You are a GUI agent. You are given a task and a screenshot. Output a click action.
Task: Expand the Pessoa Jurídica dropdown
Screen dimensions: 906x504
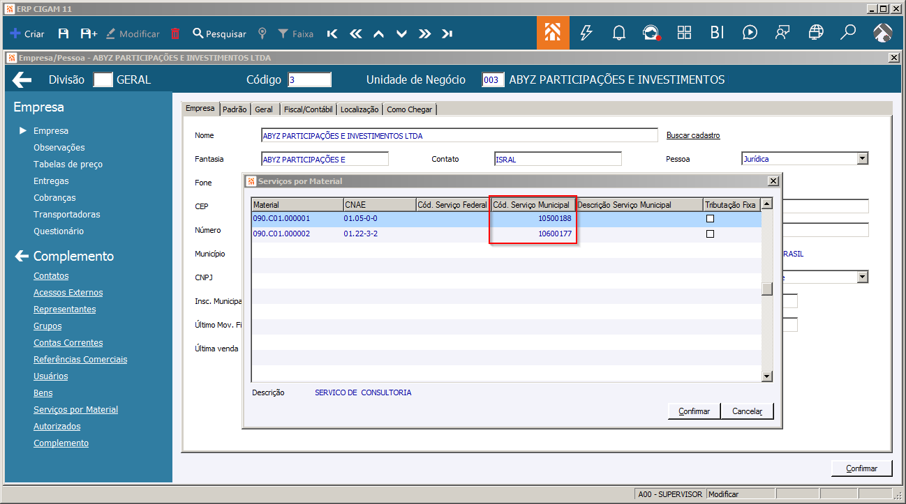point(862,159)
